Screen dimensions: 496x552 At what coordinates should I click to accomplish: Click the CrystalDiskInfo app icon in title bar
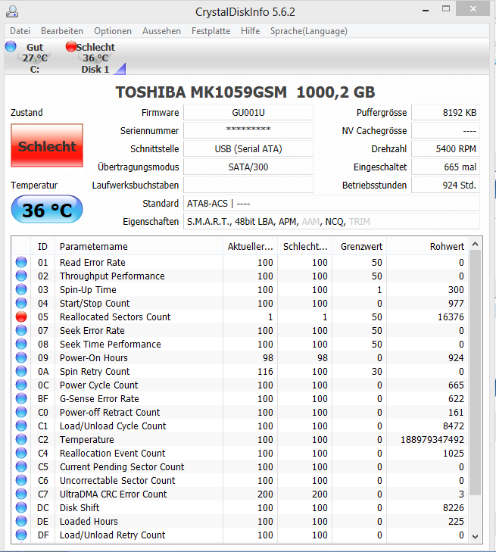tap(12, 11)
